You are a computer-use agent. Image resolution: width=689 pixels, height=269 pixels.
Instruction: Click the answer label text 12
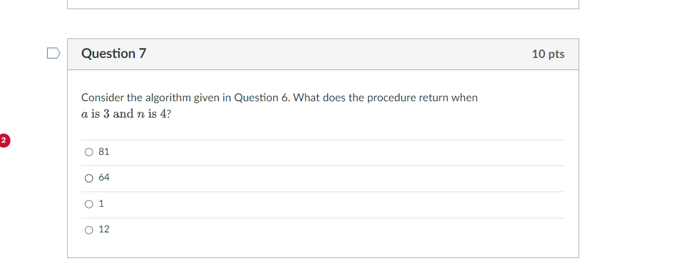(x=104, y=229)
